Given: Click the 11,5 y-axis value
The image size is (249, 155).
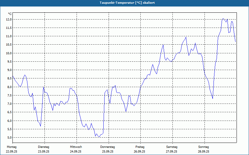Looking at the screenshot, I should pyautogui.click(x=9, y=28).
